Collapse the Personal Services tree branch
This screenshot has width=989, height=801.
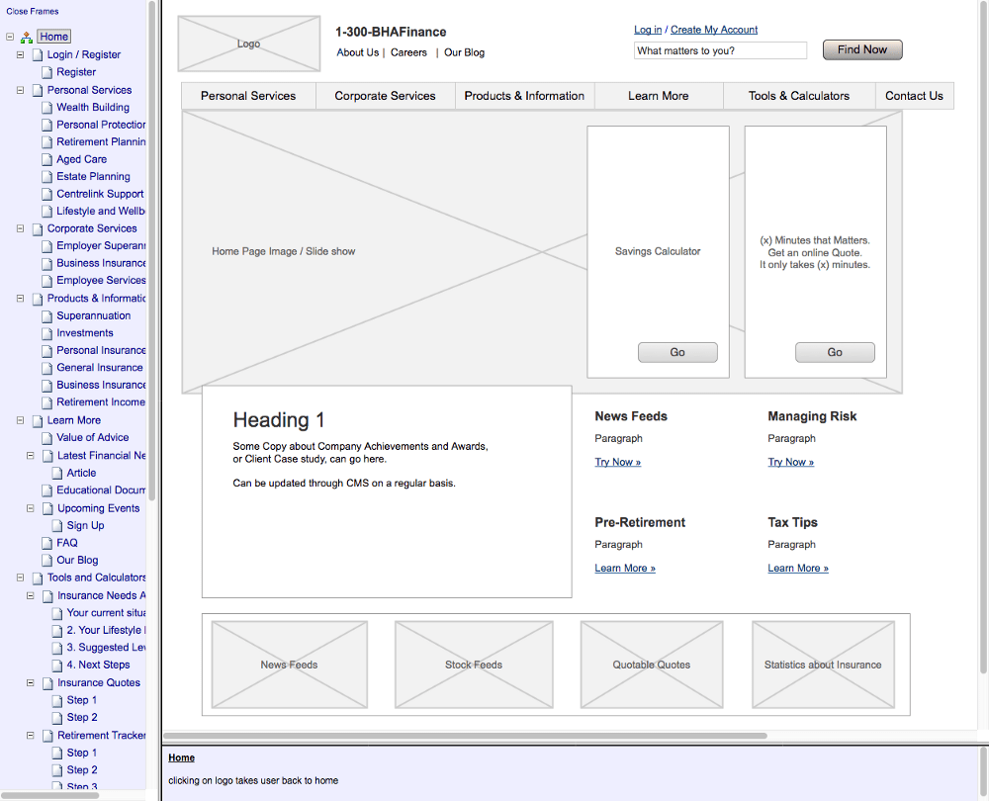coord(19,89)
